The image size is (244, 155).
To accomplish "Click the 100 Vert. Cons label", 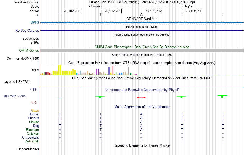I will tap(14, 96).
